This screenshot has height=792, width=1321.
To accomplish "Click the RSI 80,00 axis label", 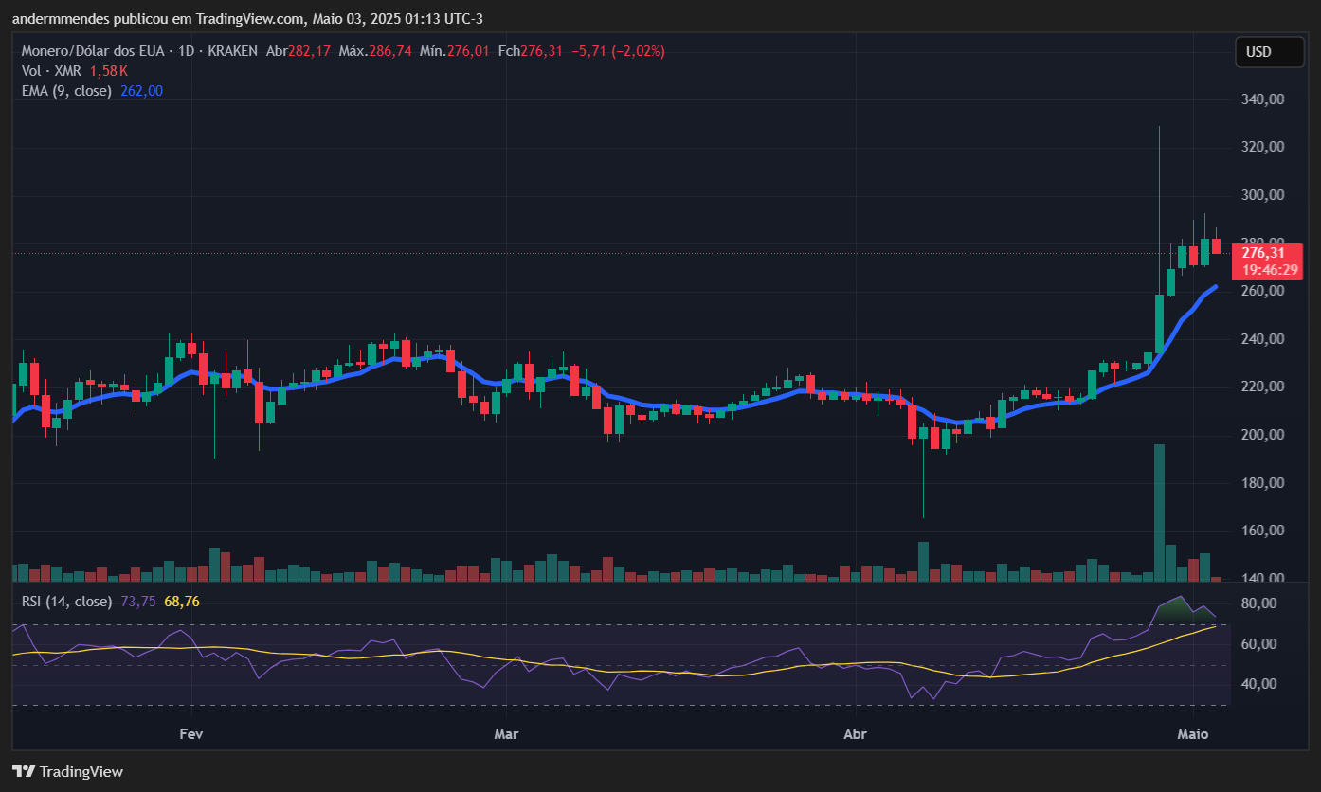I will 1259,603.
